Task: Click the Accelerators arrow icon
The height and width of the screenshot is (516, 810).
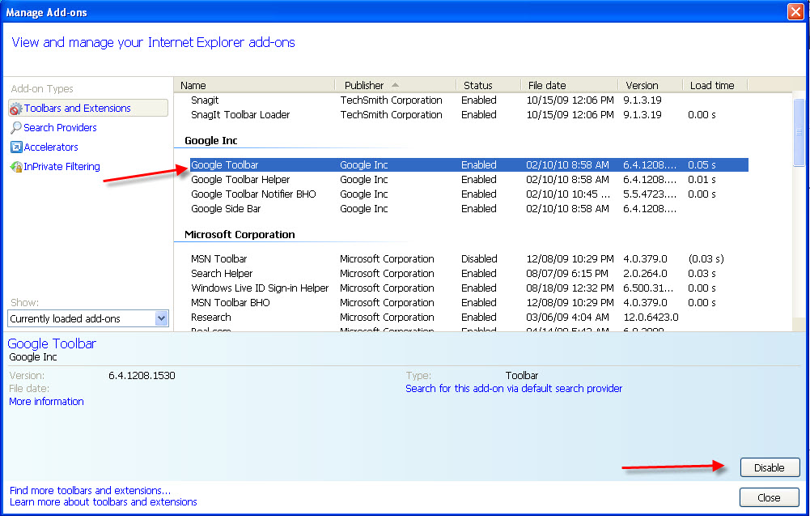Action: click(x=16, y=147)
